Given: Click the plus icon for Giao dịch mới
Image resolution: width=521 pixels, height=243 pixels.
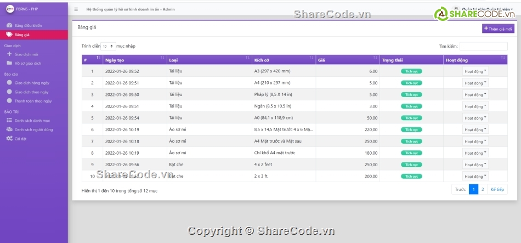Looking at the screenshot, I should 9,54.
